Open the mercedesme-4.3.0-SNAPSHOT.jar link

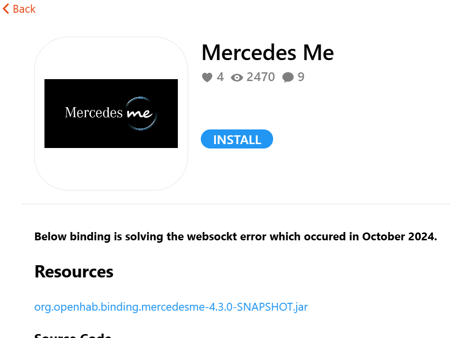pos(171,307)
